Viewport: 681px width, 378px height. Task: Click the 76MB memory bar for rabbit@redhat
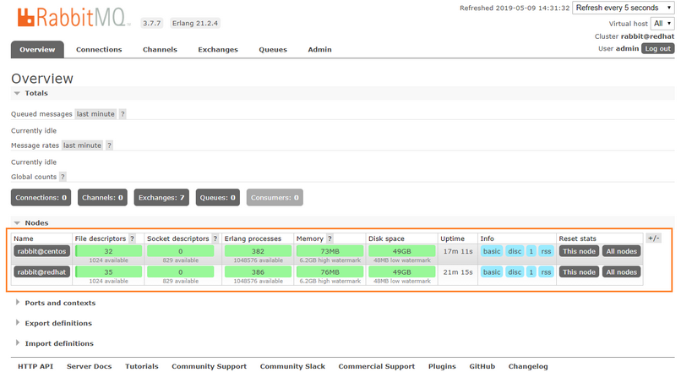[330, 272]
